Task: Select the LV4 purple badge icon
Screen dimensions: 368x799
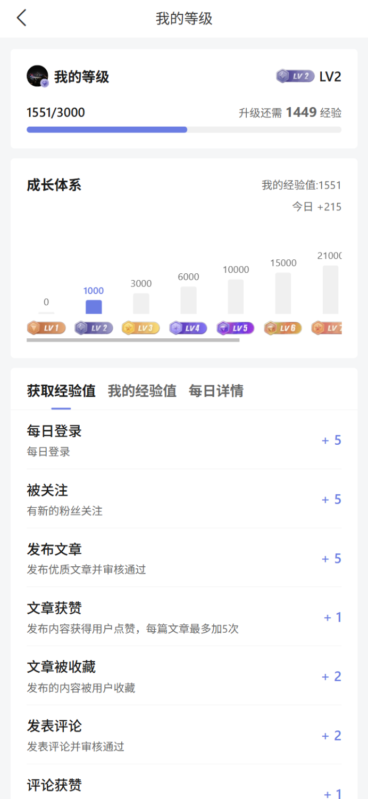Action: (188, 328)
